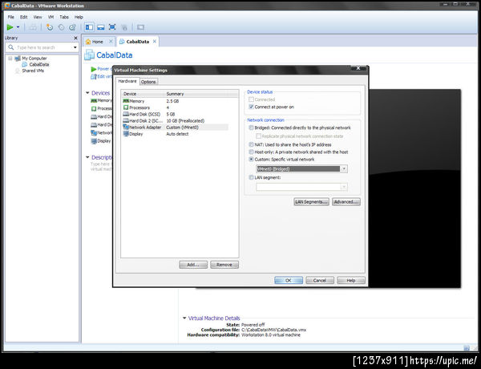Toggle the Connected checkbox
Viewport: 481px width, 369px height.
(251, 99)
